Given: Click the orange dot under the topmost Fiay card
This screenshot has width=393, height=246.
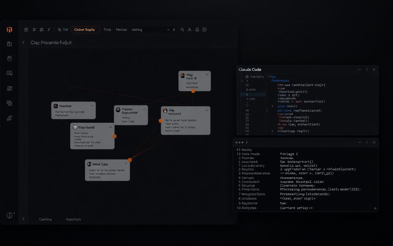Looking at the screenshot, I should [193, 91].
